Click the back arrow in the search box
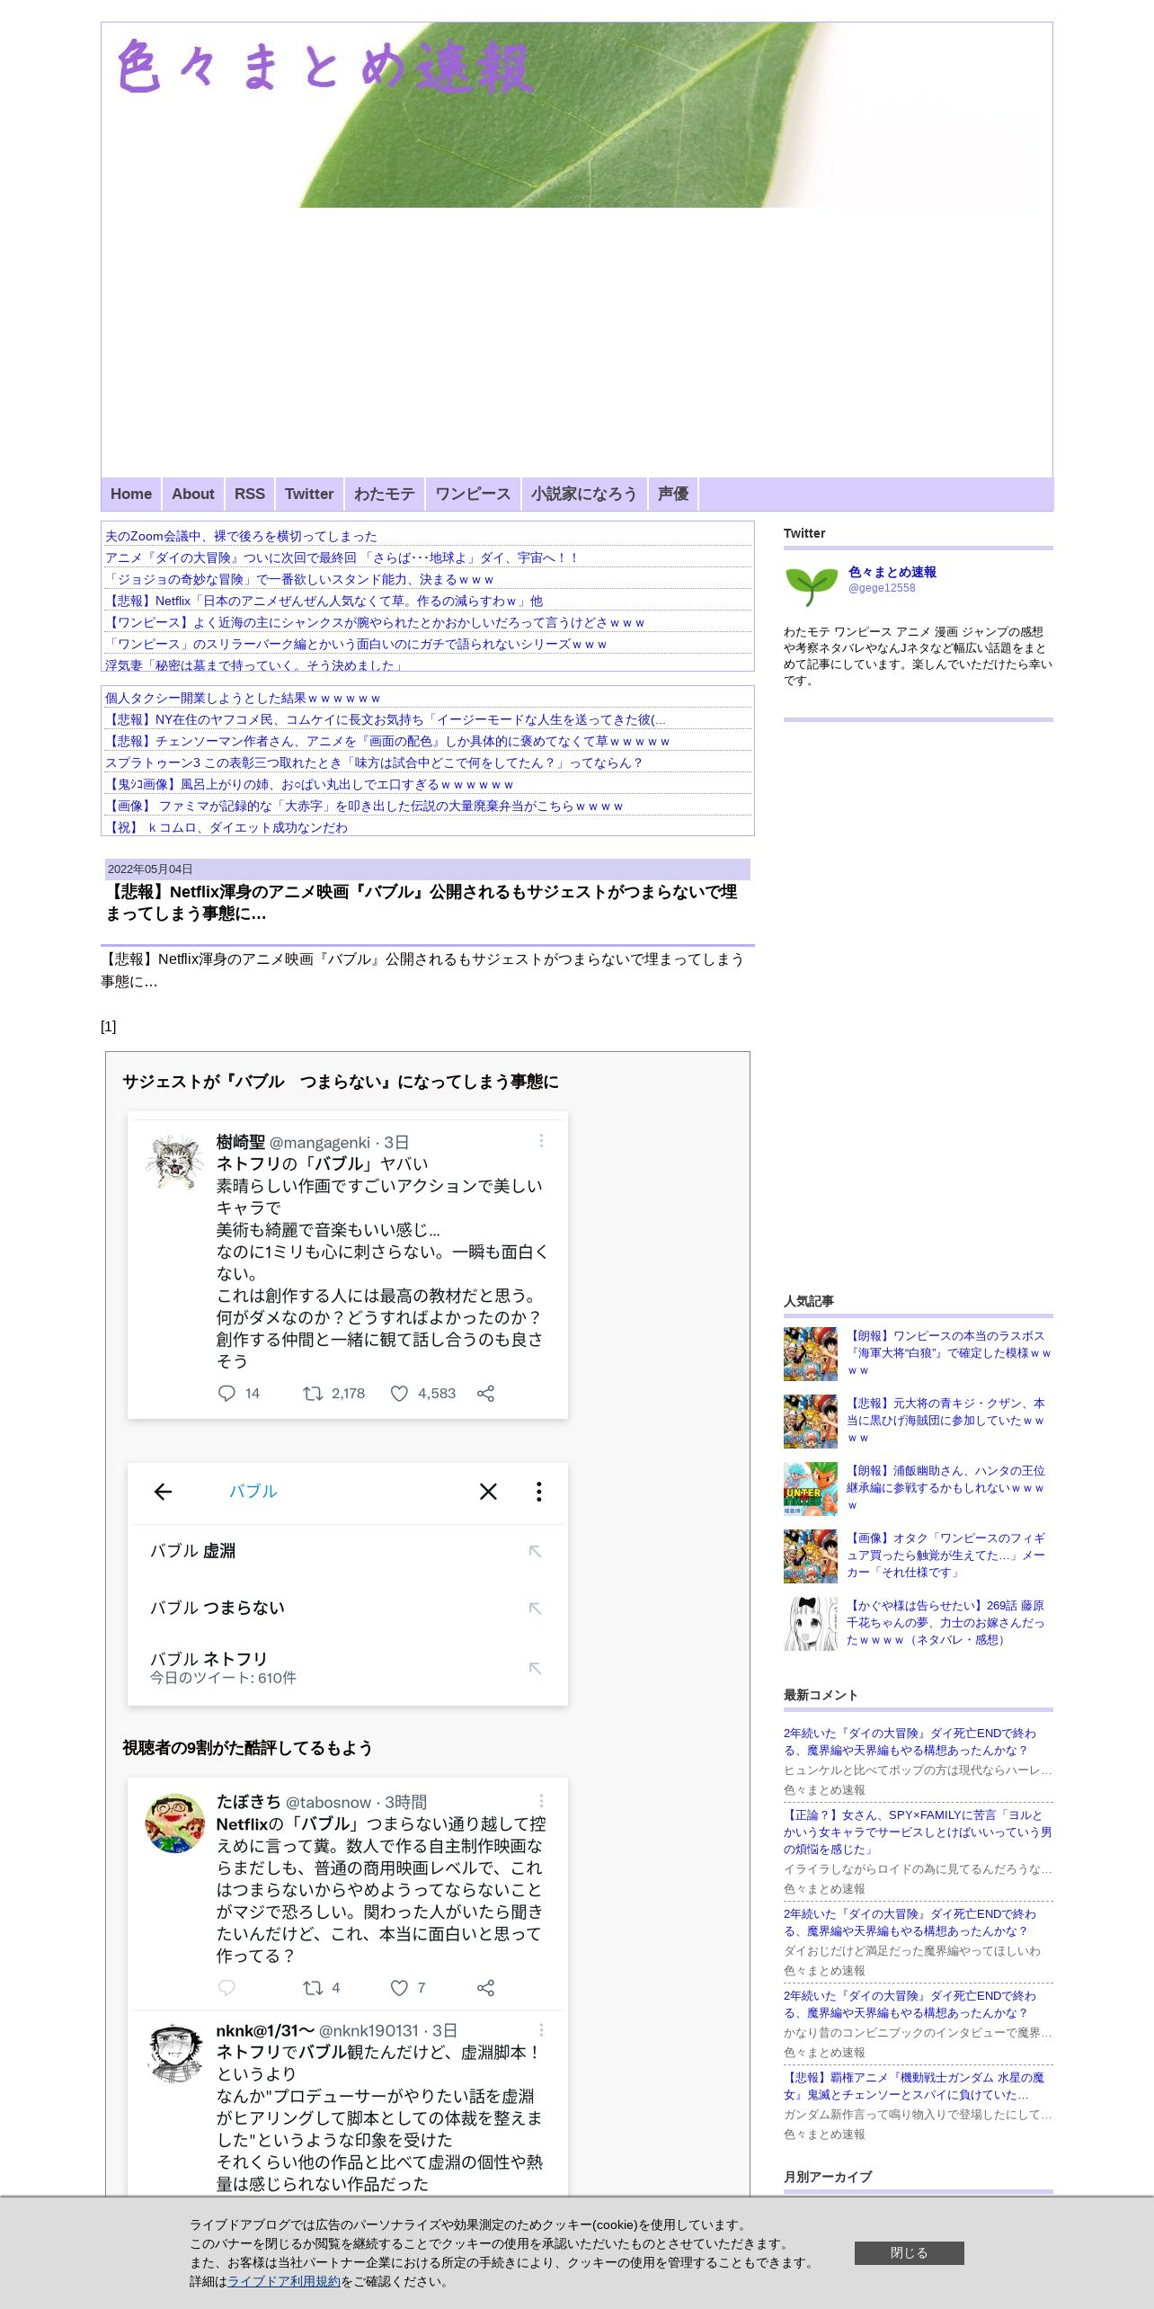Screen dimensions: 1154x2309 pos(163,1492)
